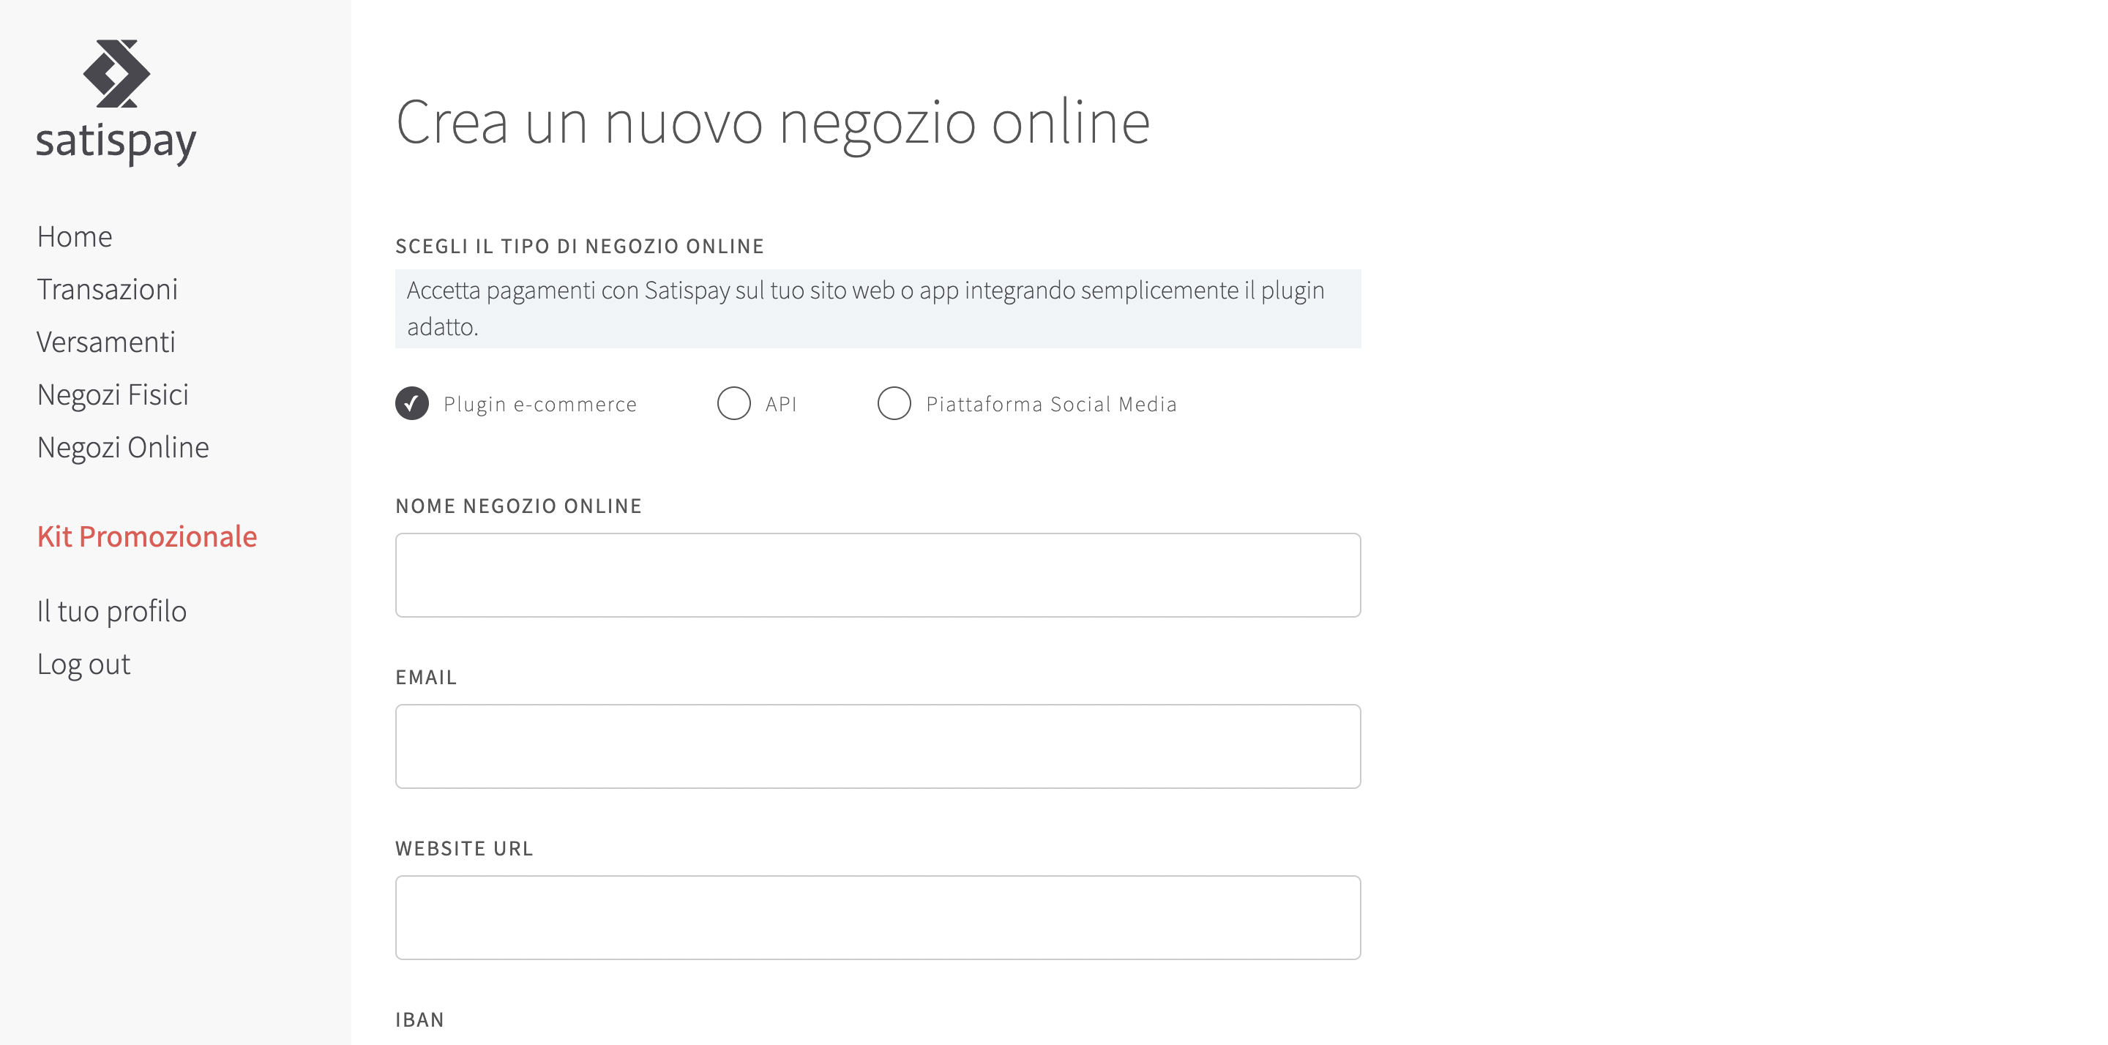2108x1045 pixels.
Task: Click the Satispay logo icon
Action: click(x=116, y=74)
